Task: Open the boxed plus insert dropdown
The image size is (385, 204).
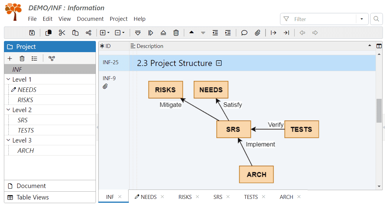Action: point(105,33)
